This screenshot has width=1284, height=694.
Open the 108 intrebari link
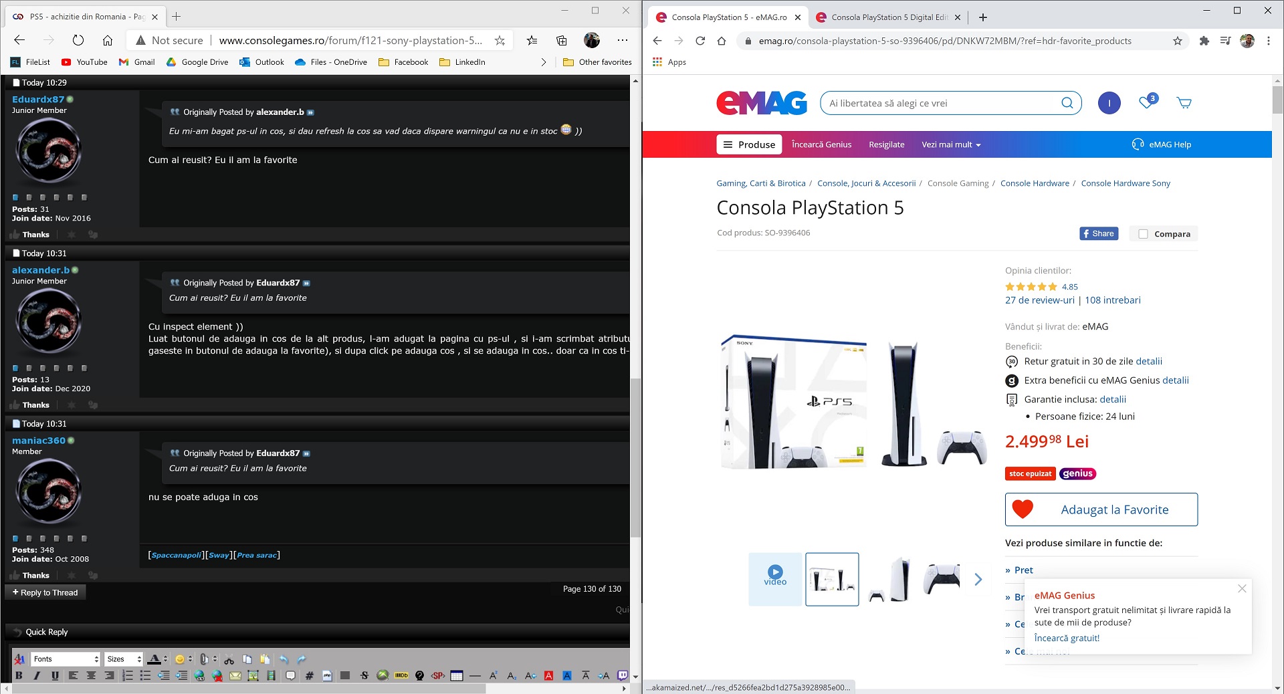point(1113,300)
